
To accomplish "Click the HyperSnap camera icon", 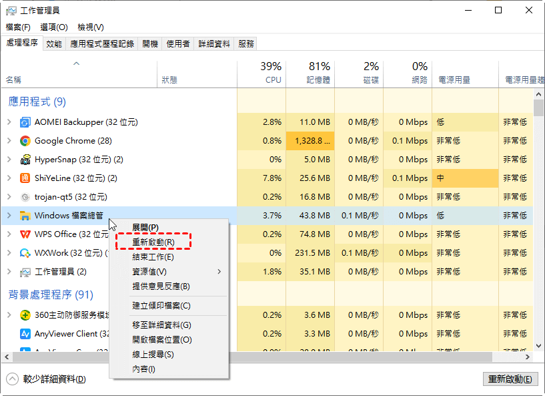I will pyautogui.click(x=25, y=160).
